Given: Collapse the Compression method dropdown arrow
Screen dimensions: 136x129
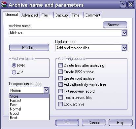Looking at the screenshot, I should pos(46,90).
